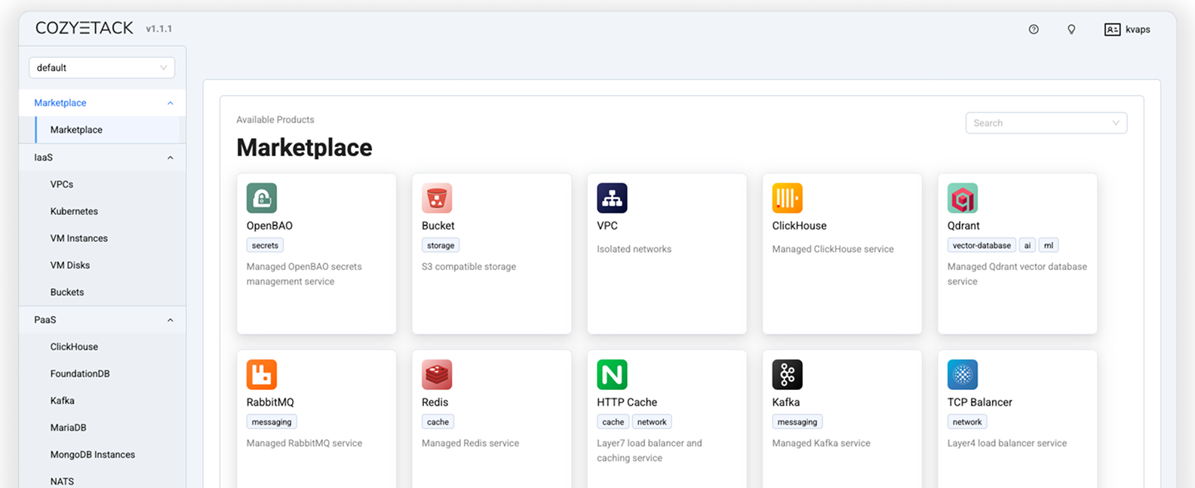Open Buckets in sidebar
1195x488 pixels.
67,292
